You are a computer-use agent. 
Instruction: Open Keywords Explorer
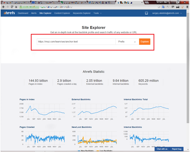[x=82, y=13]
